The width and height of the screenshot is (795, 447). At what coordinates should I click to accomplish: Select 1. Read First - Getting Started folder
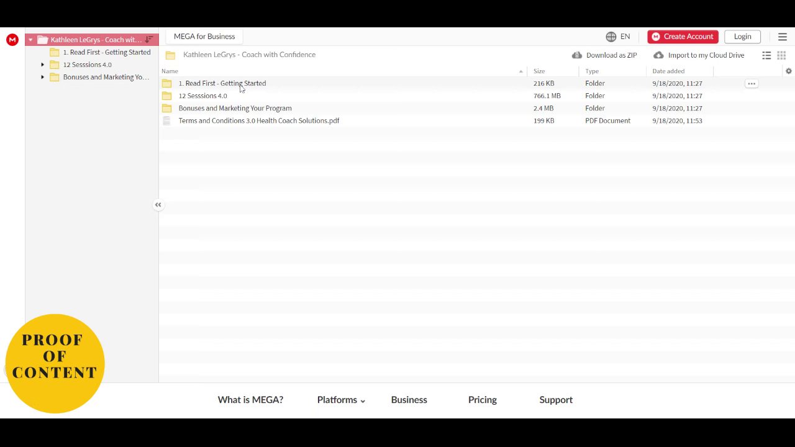222,83
